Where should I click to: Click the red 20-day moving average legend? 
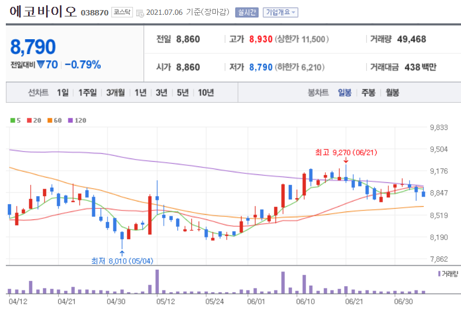34,120
